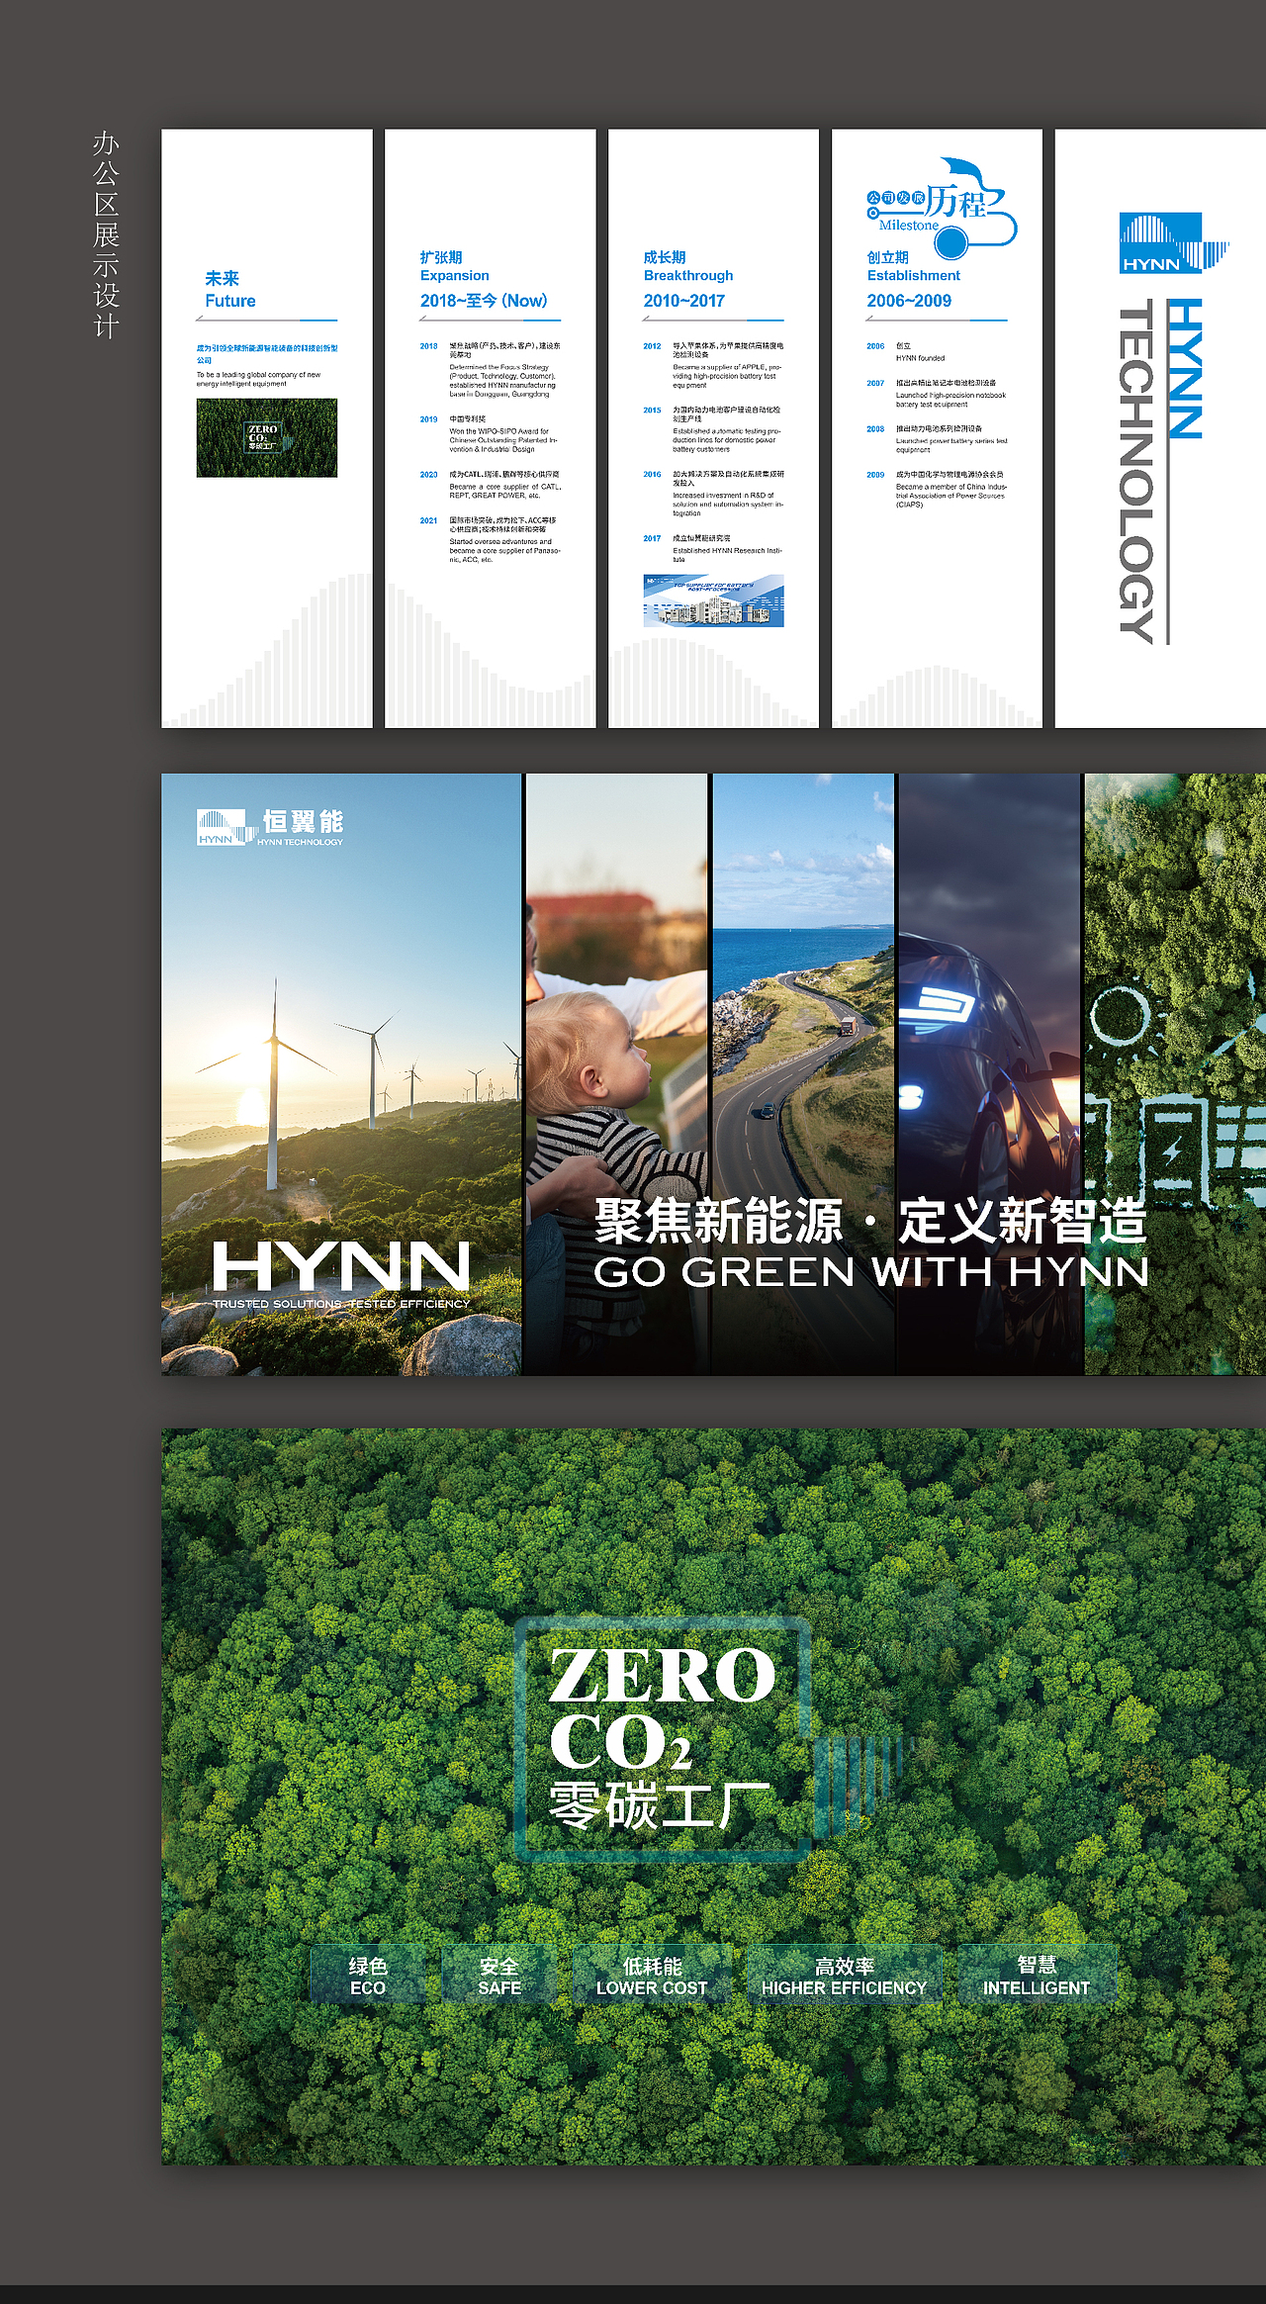This screenshot has height=2304, width=1266.
Task: Click the car headlight photo strip
Action: click(x=989, y=1074)
